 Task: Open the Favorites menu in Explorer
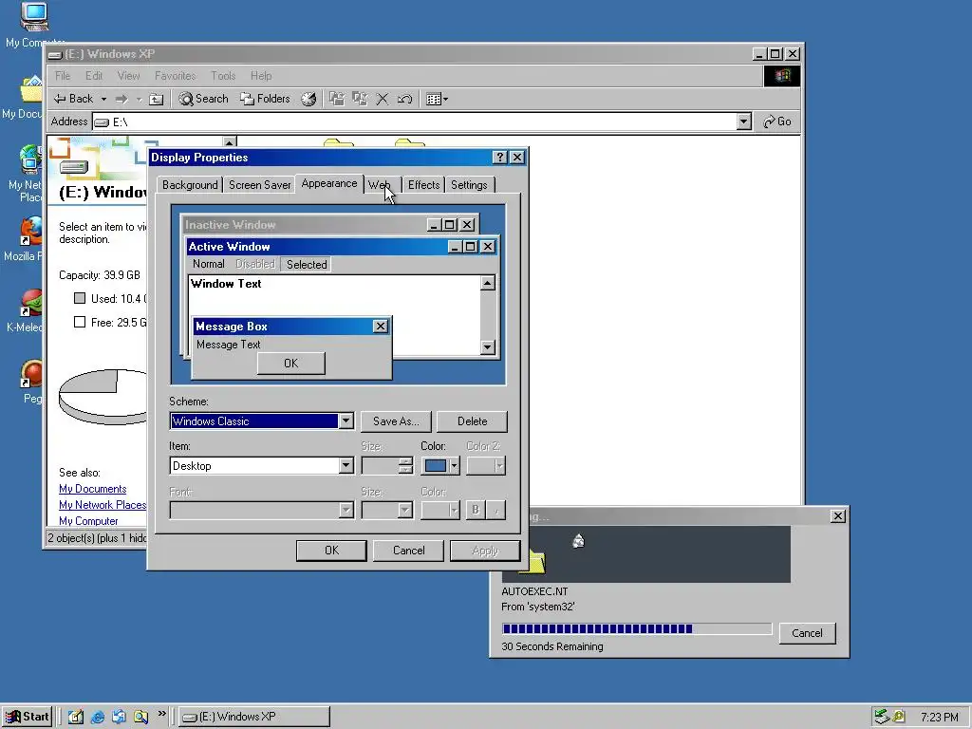(175, 76)
